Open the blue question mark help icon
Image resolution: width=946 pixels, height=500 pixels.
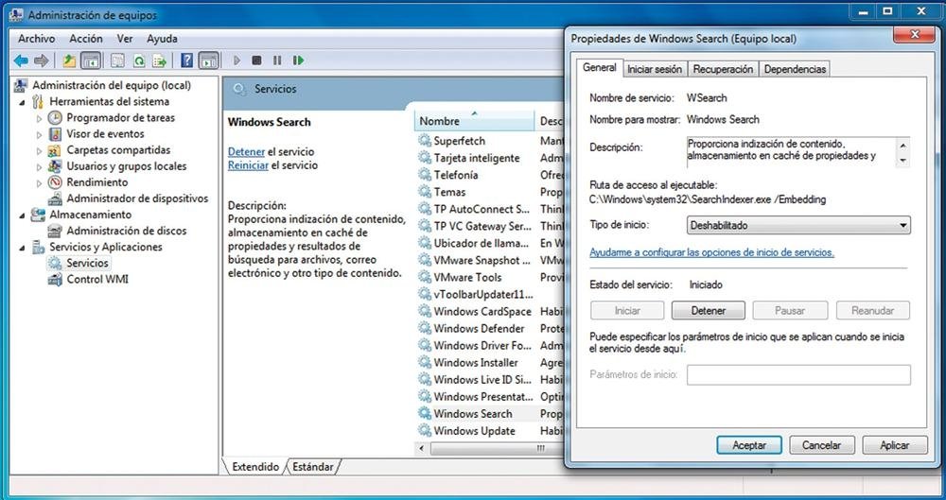187,60
